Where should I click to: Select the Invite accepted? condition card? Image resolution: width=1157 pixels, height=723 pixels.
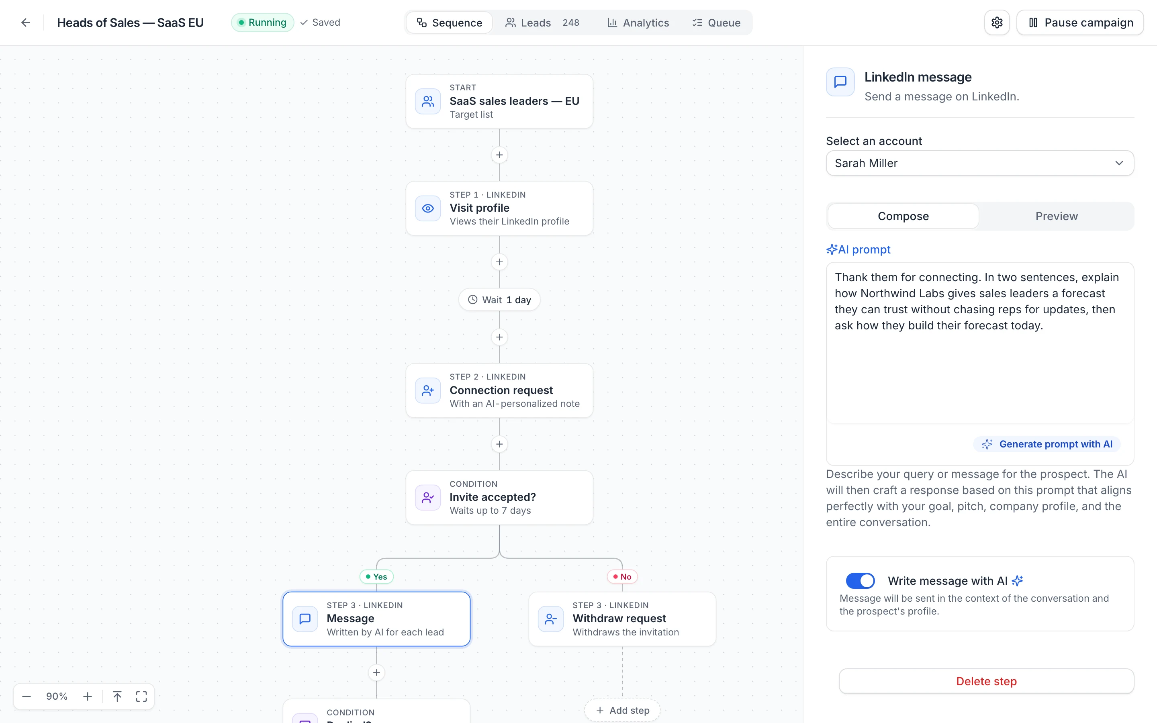click(499, 498)
